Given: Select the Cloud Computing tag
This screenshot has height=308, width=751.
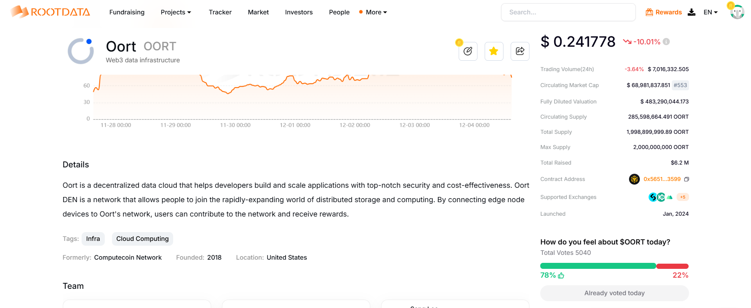Looking at the screenshot, I should 142,239.
